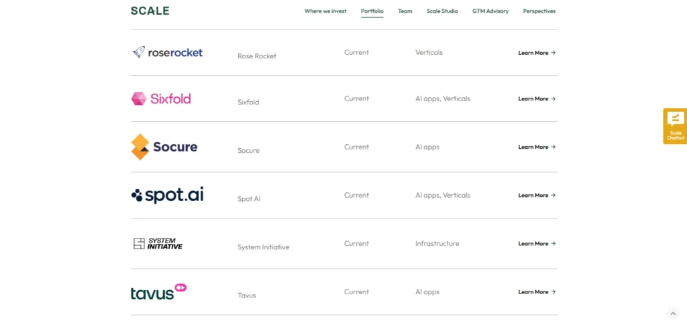Click Infrastructure category for System Initiative
The height and width of the screenshot is (327, 687).
coord(437,243)
